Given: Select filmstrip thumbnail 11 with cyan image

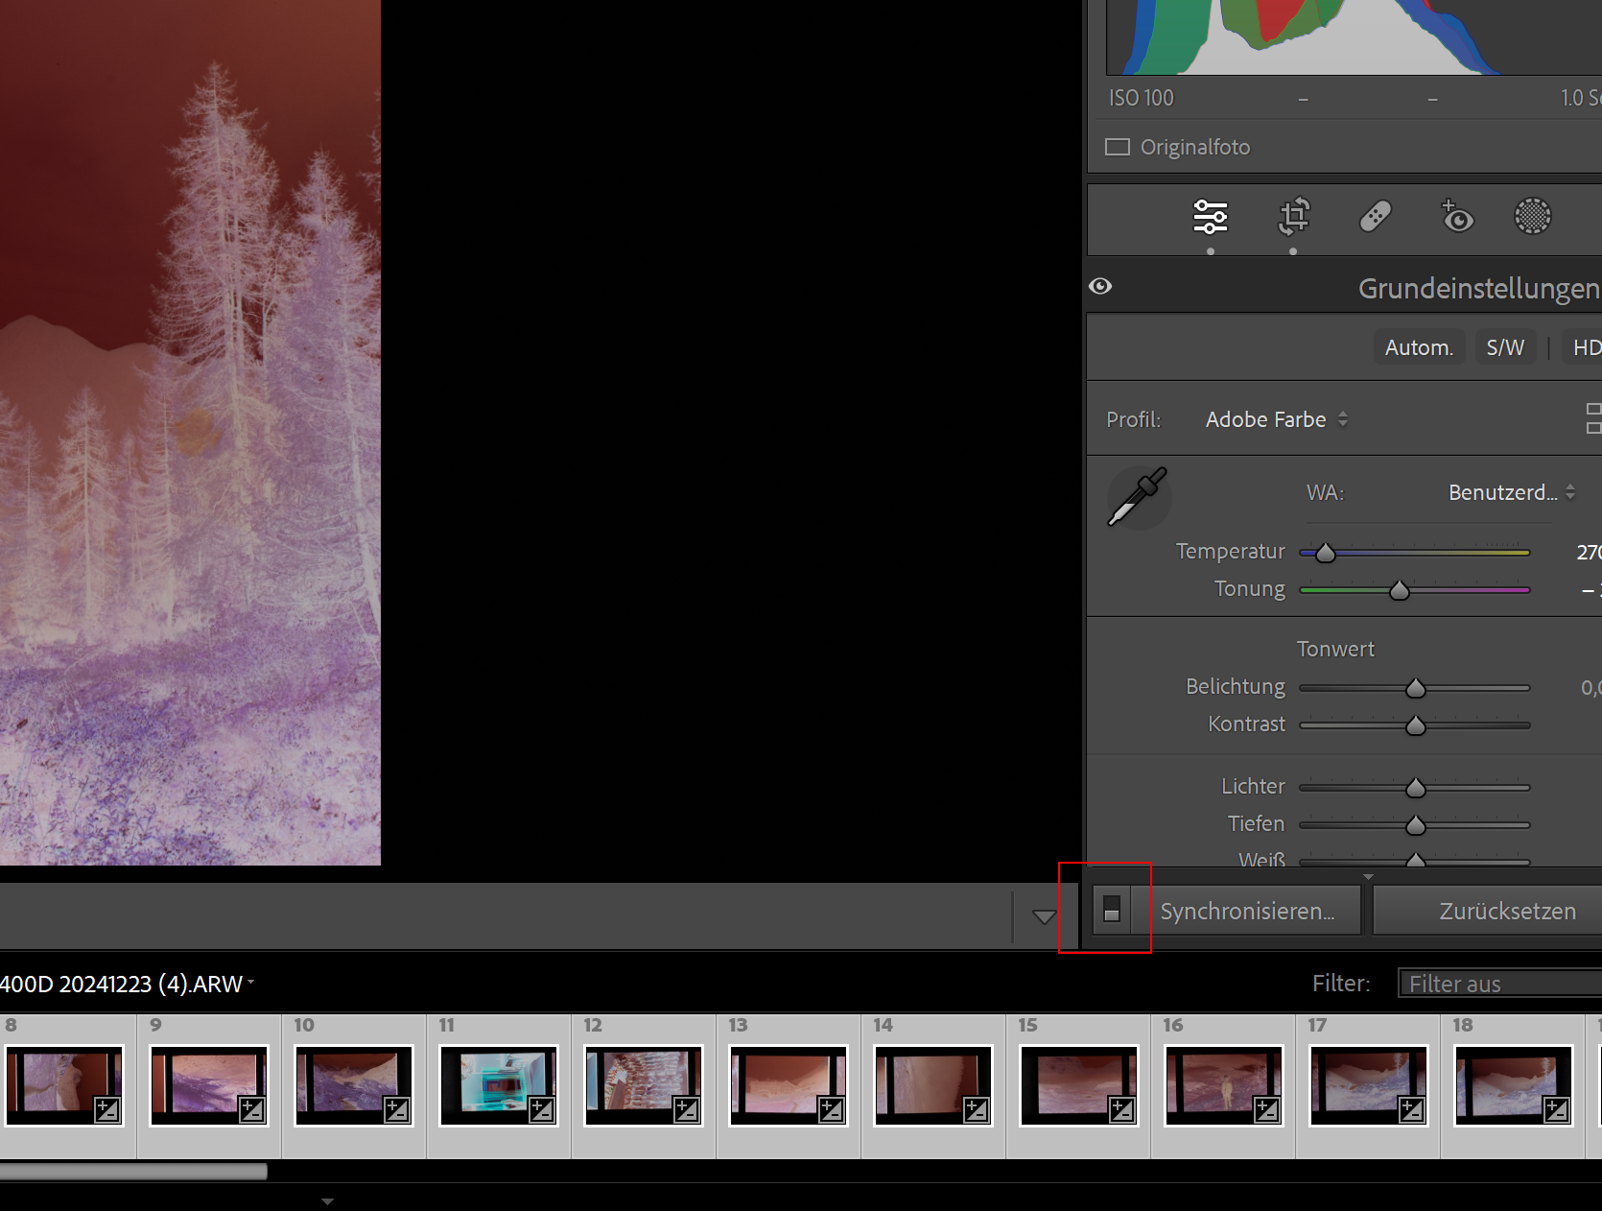Looking at the screenshot, I should click(499, 1085).
